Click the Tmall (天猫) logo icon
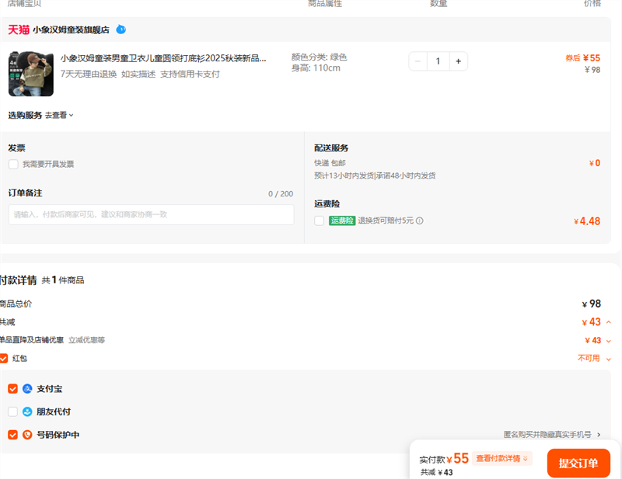 [19, 30]
